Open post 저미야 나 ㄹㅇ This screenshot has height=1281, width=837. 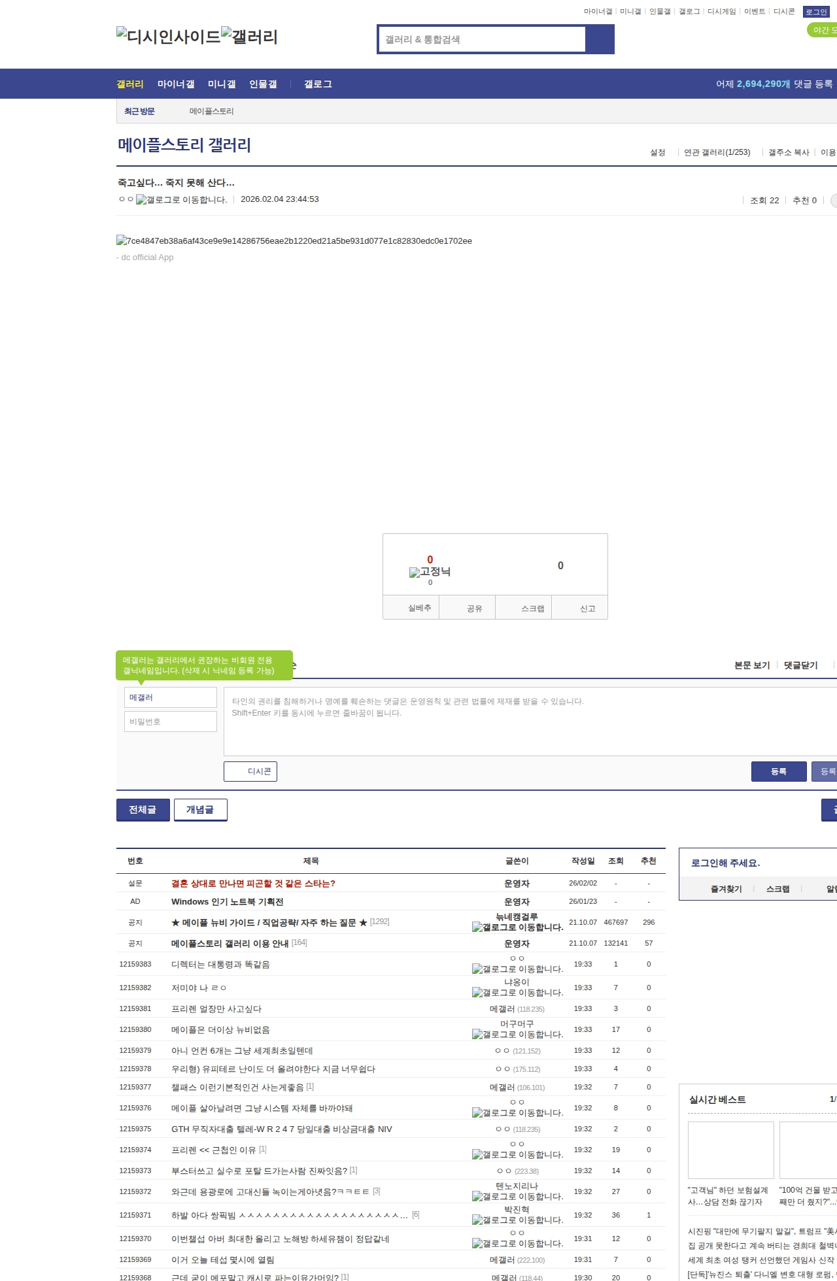[199, 988]
